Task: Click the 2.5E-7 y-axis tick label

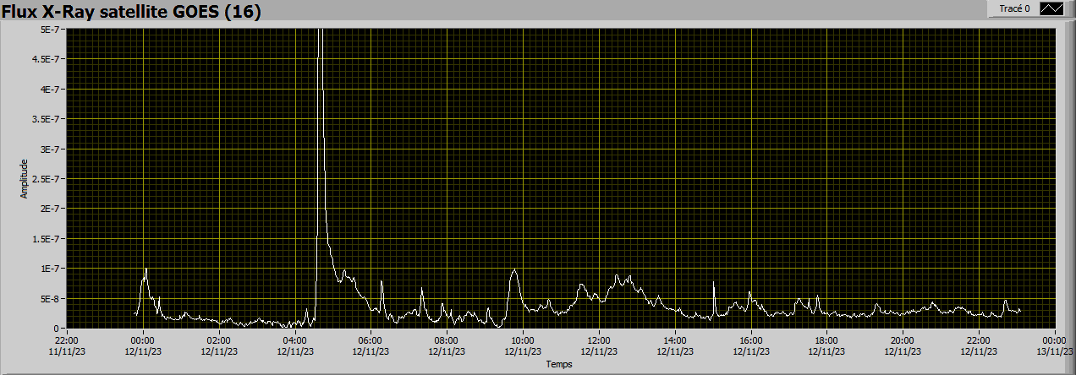Action: click(x=48, y=179)
